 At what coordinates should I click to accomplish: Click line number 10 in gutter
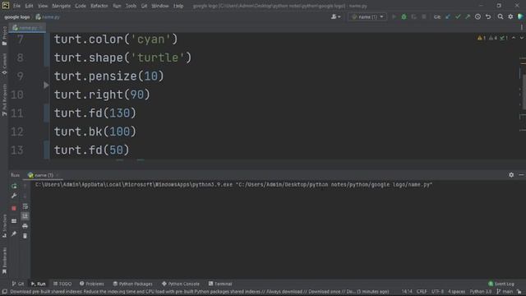(x=16, y=95)
